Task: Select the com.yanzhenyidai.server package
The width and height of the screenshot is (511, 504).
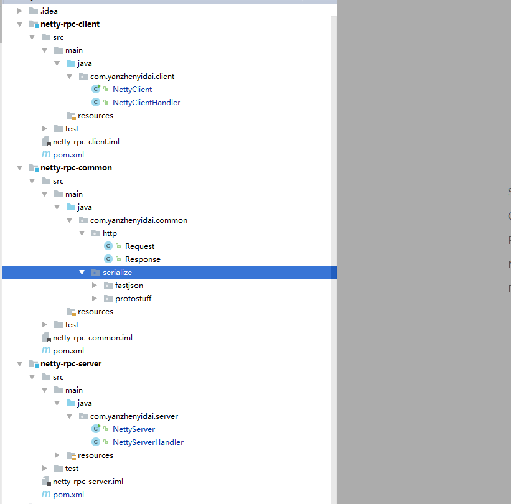Action: point(134,416)
